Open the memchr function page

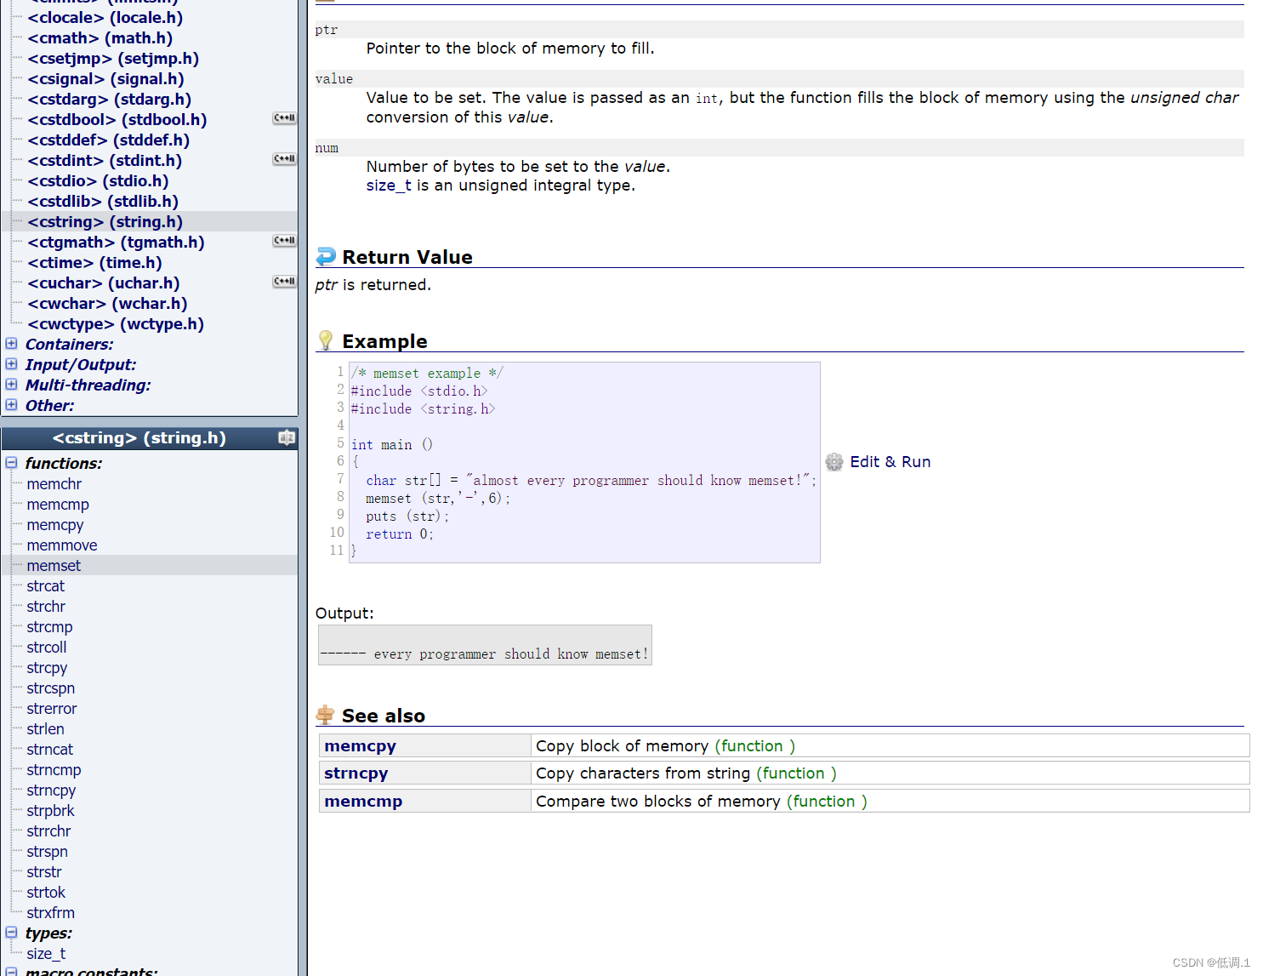tap(54, 484)
